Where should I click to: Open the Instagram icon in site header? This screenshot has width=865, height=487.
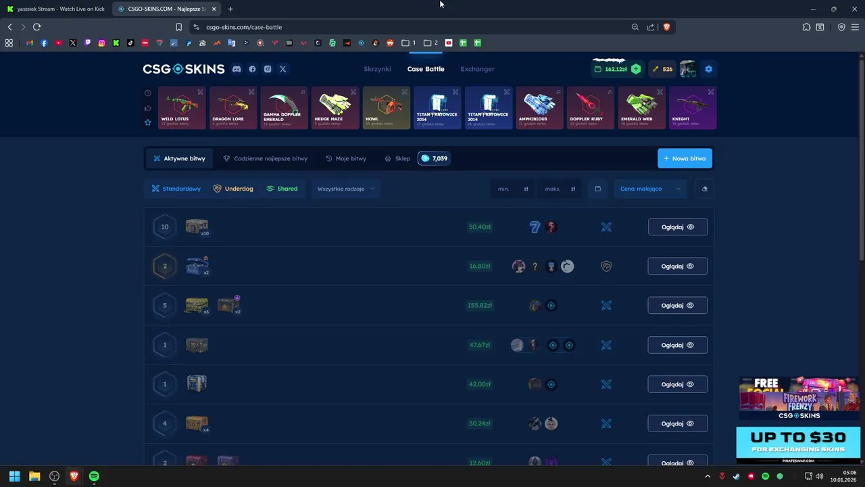[268, 69]
